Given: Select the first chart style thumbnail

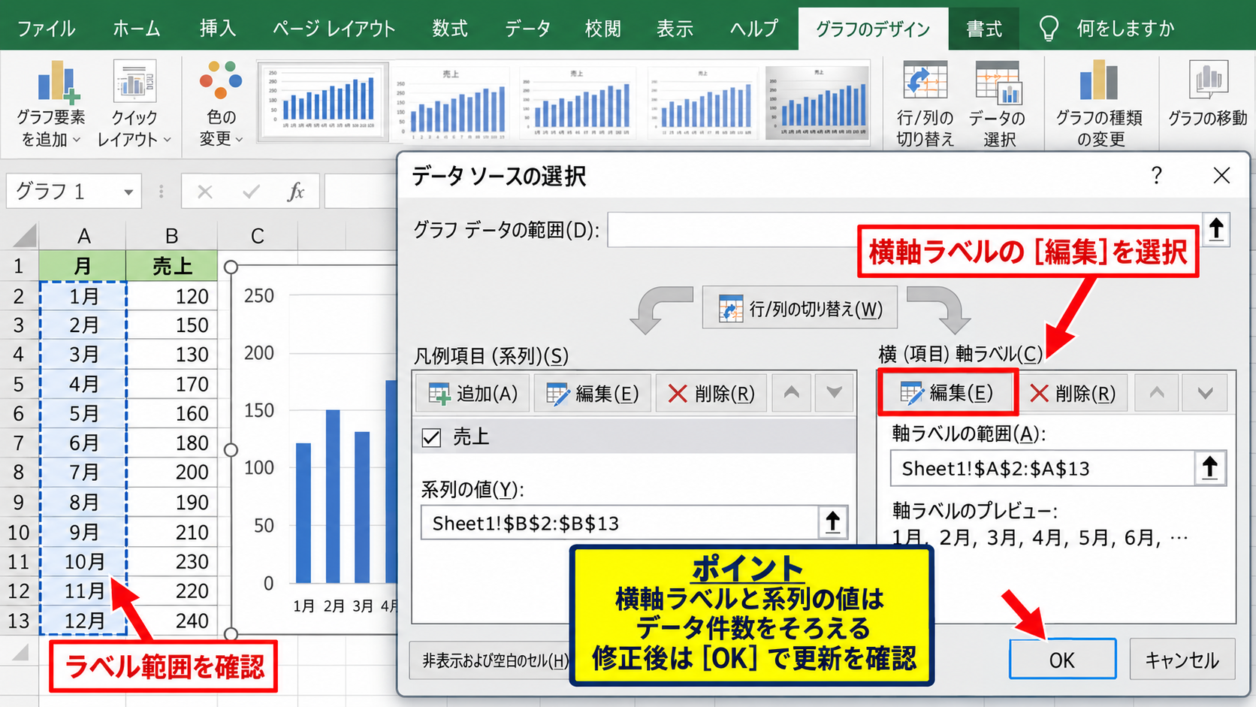Looking at the screenshot, I should click(323, 101).
